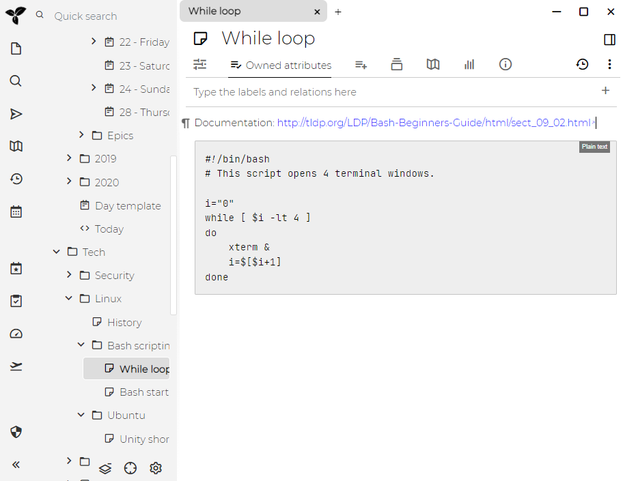Viewport: 623px width, 481px height.
Task: Collapse the Bash scripting folder
Action: [81, 345]
